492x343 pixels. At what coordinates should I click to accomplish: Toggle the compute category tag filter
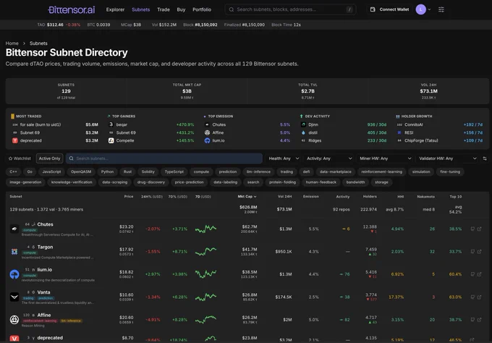[201, 171]
